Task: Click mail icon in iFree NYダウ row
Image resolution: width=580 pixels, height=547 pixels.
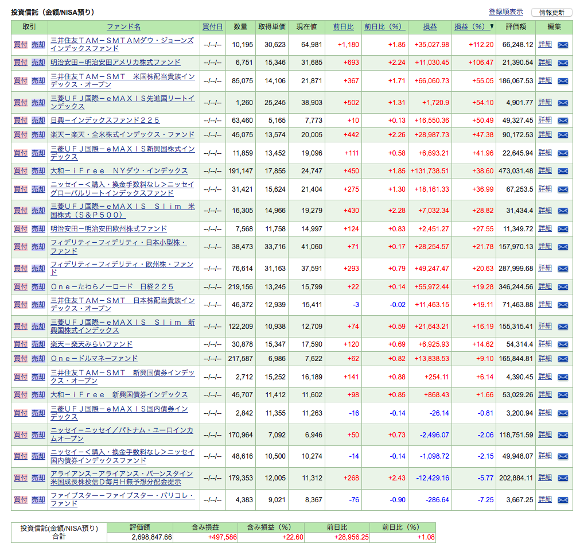Action: pos(563,172)
